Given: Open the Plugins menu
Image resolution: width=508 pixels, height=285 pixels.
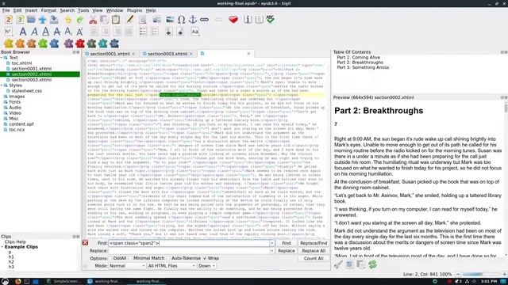Looking at the screenshot, I should (134, 10).
